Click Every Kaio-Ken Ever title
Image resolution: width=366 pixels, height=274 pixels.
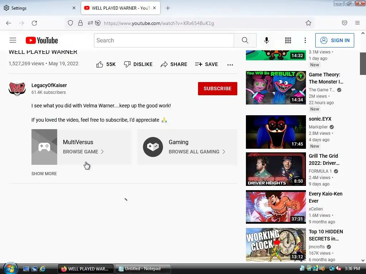pyautogui.click(x=325, y=197)
